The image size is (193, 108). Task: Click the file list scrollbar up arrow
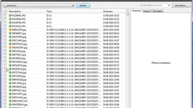click(x=127, y=11)
